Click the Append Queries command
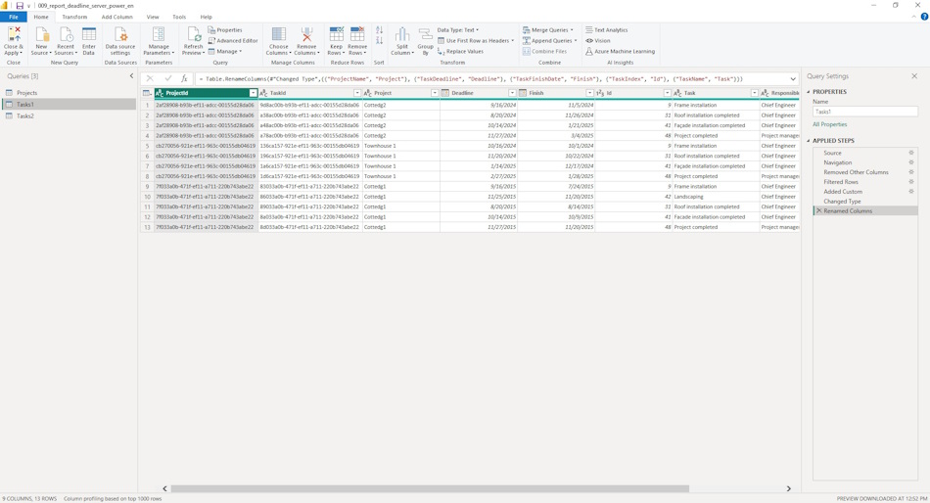 tap(550, 41)
